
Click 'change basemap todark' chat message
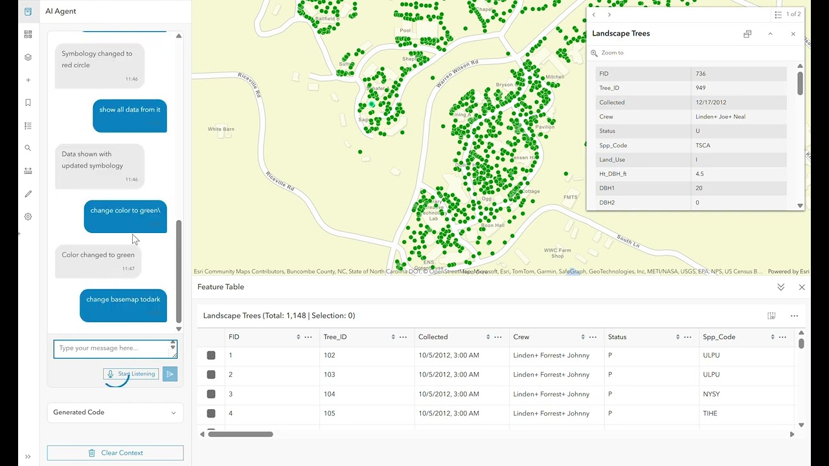[123, 305]
